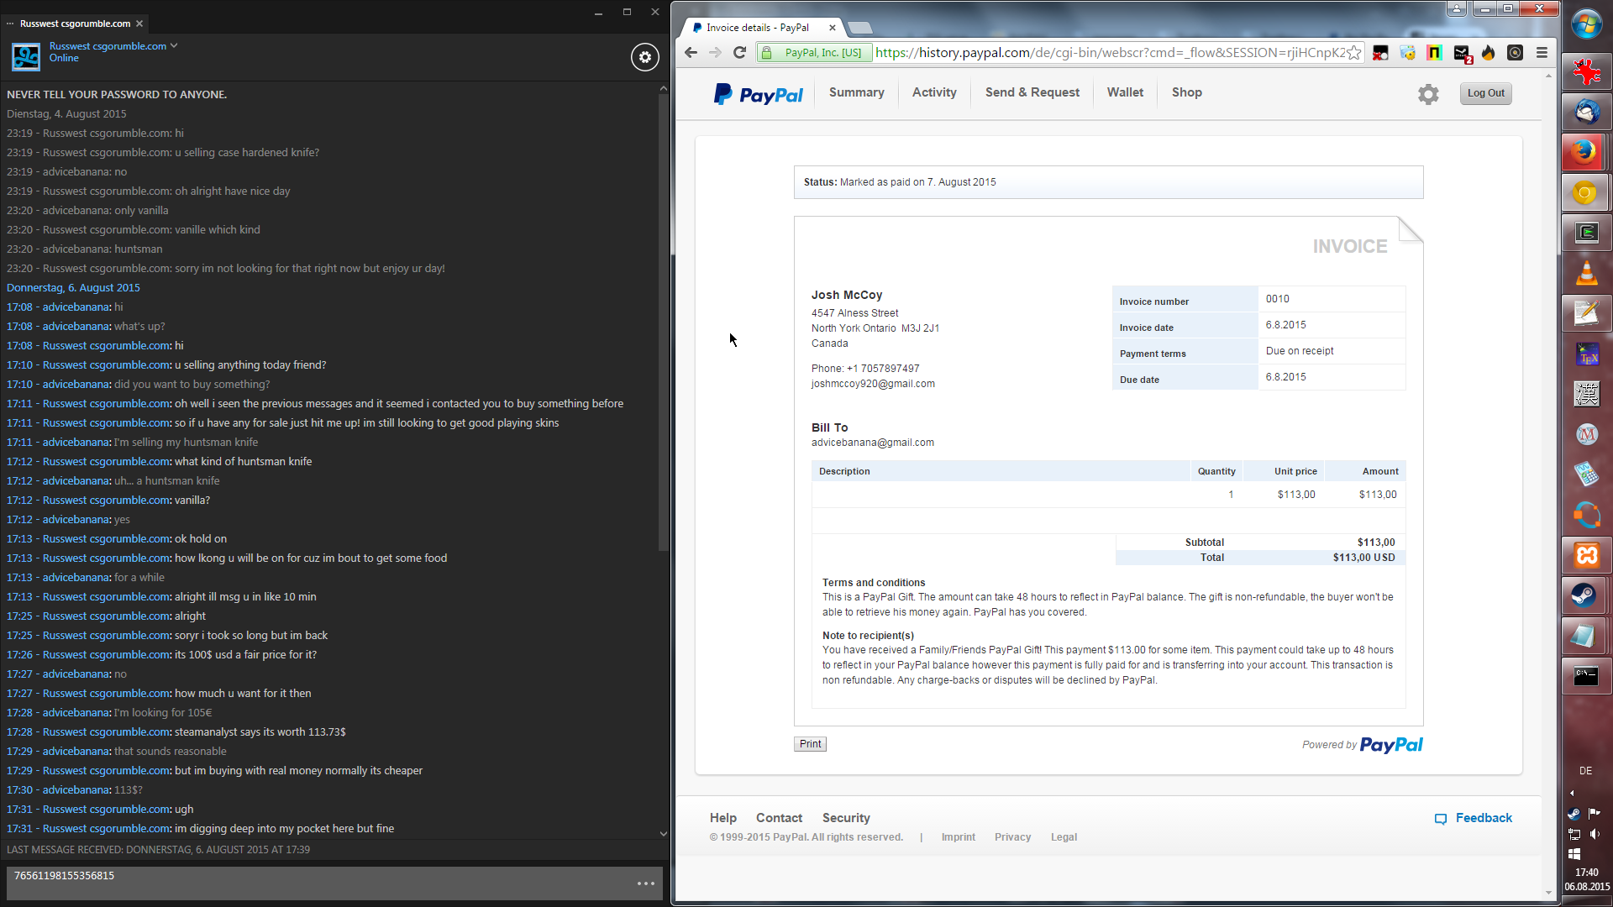This screenshot has width=1613, height=907.
Task: Click the flame extension icon
Action: (1489, 53)
